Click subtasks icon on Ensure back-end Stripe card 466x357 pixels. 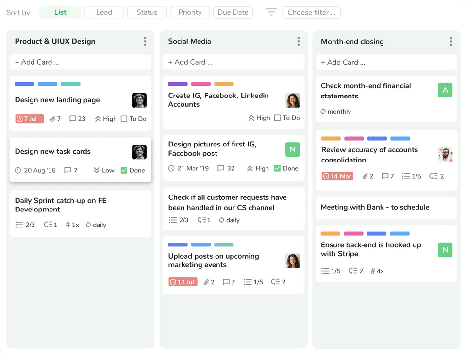click(x=352, y=271)
